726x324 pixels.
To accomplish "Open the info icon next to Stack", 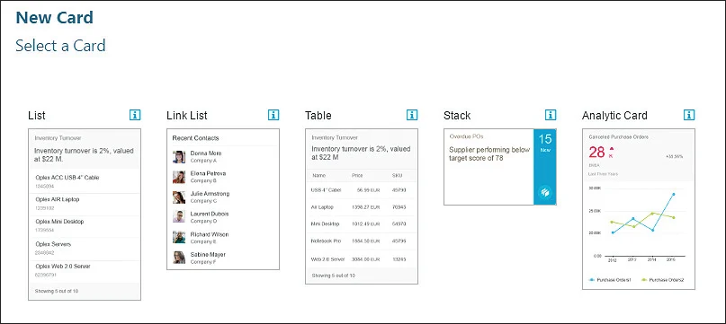I will [551, 115].
